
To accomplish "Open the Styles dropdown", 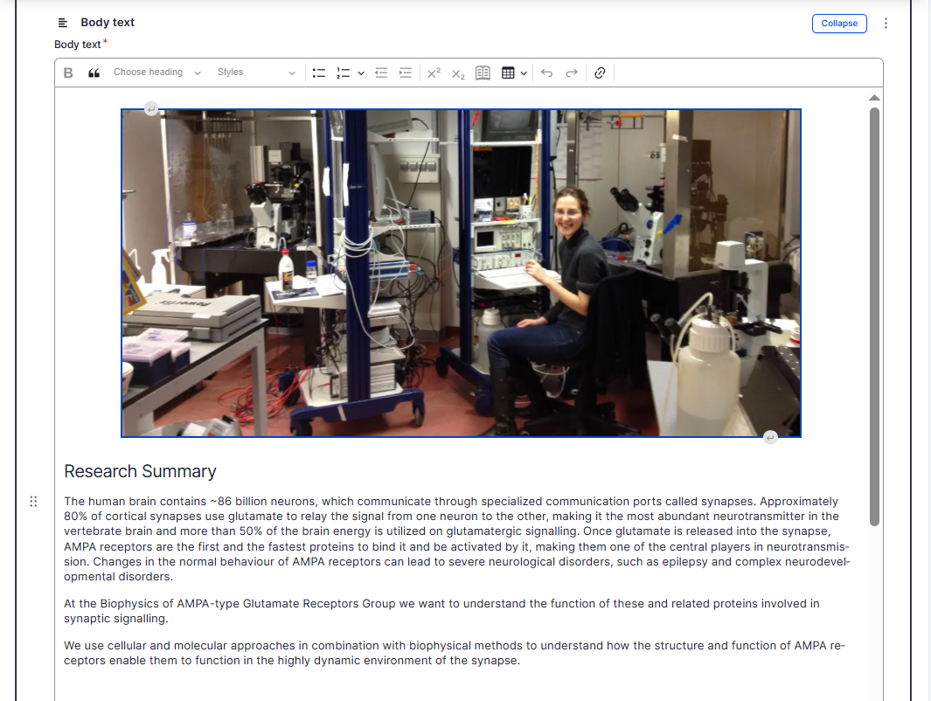I will (254, 72).
